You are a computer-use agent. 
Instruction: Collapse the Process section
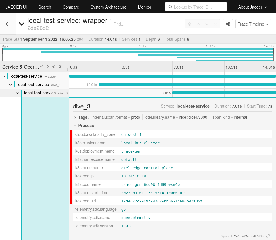click(75, 126)
